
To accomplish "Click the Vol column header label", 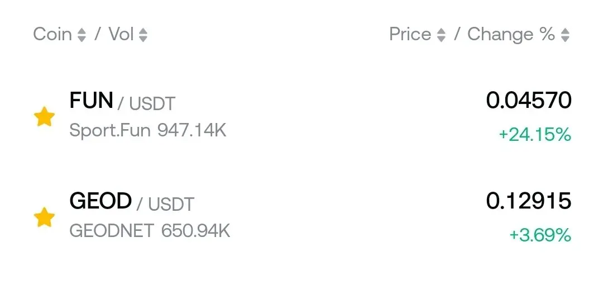I will [121, 34].
